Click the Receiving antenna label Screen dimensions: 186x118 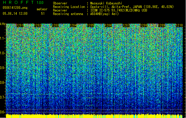(x=68, y=14)
